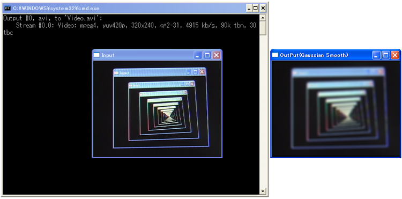Click the nested Input video feed image
The width and height of the screenshot is (402, 199).
[157, 109]
